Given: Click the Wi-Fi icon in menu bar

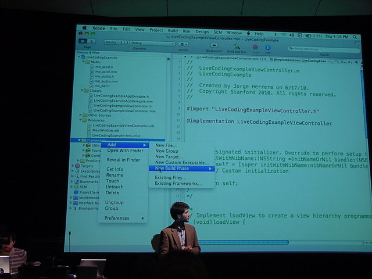Looking at the screenshot, I should 284,35.
